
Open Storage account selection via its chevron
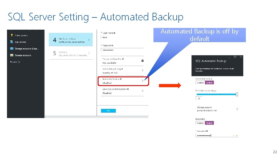click(237, 109)
